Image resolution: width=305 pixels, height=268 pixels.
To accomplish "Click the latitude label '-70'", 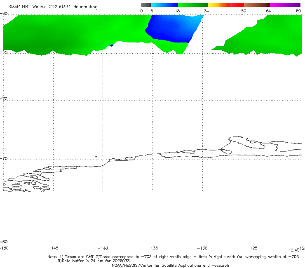I will [x=4, y=99].
